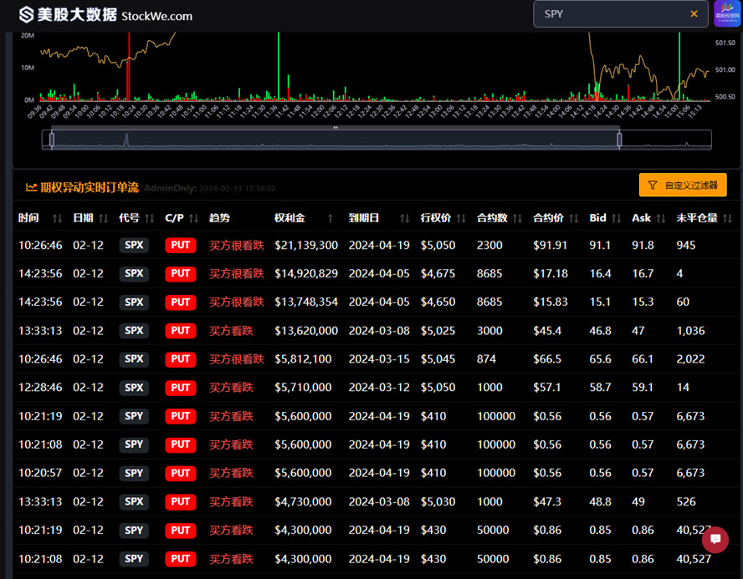
Task: Click SPX tag in the $13,748,354 row
Action: pyautogui.click(x=134, y=302)
